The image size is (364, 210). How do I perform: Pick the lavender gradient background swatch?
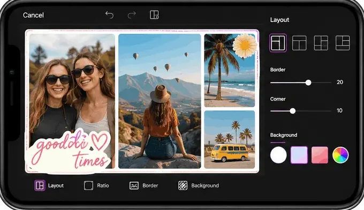click(299, 155)
